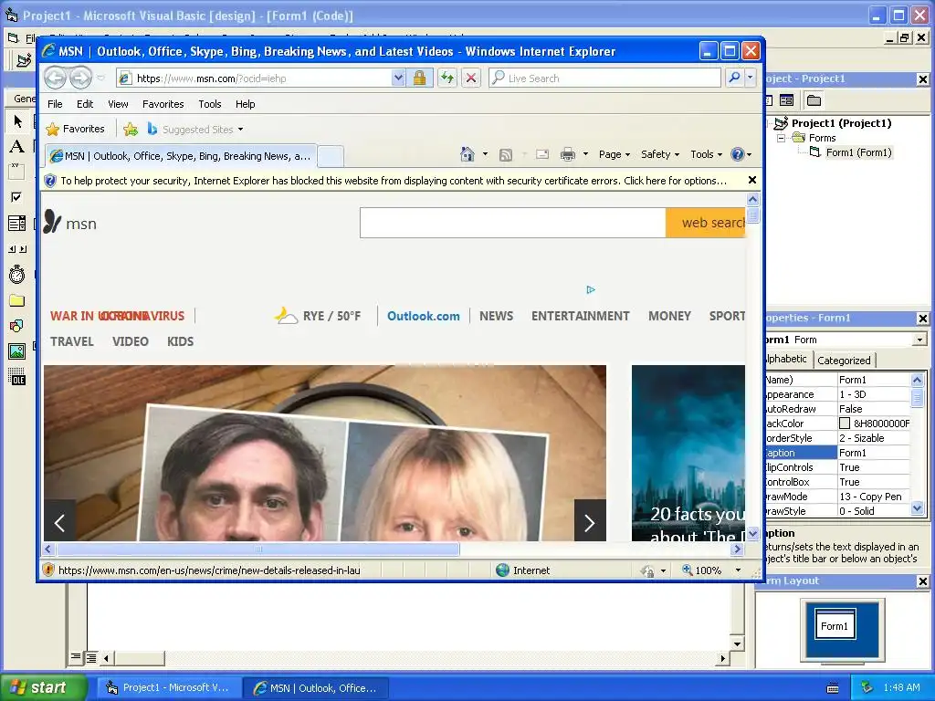The image size is (935, 701).
Task: Click the IE Back button
Action: pos(56,78)
